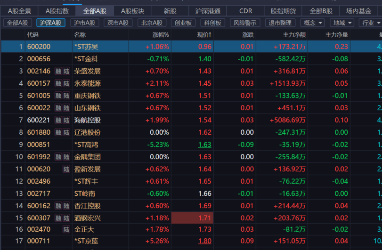Viewport: 382px width, 250px height.
Task: Open the A股板块 tab
Action: coord(132,11)
